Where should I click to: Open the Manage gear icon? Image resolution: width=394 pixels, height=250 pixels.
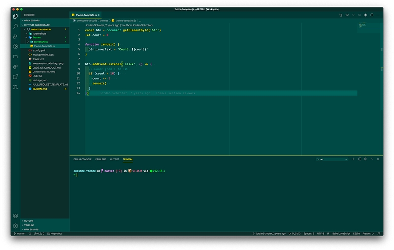(16, 226)
